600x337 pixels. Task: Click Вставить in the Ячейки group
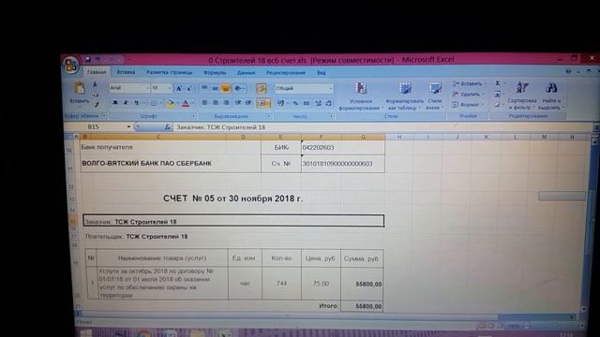[x=469, y=83]
